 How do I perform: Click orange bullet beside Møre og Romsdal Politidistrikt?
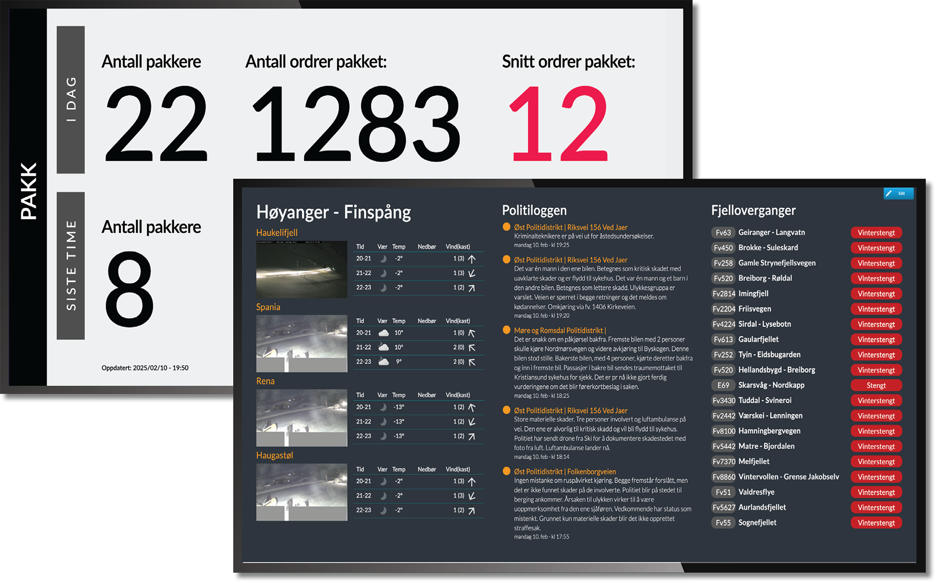click(506, 330)
